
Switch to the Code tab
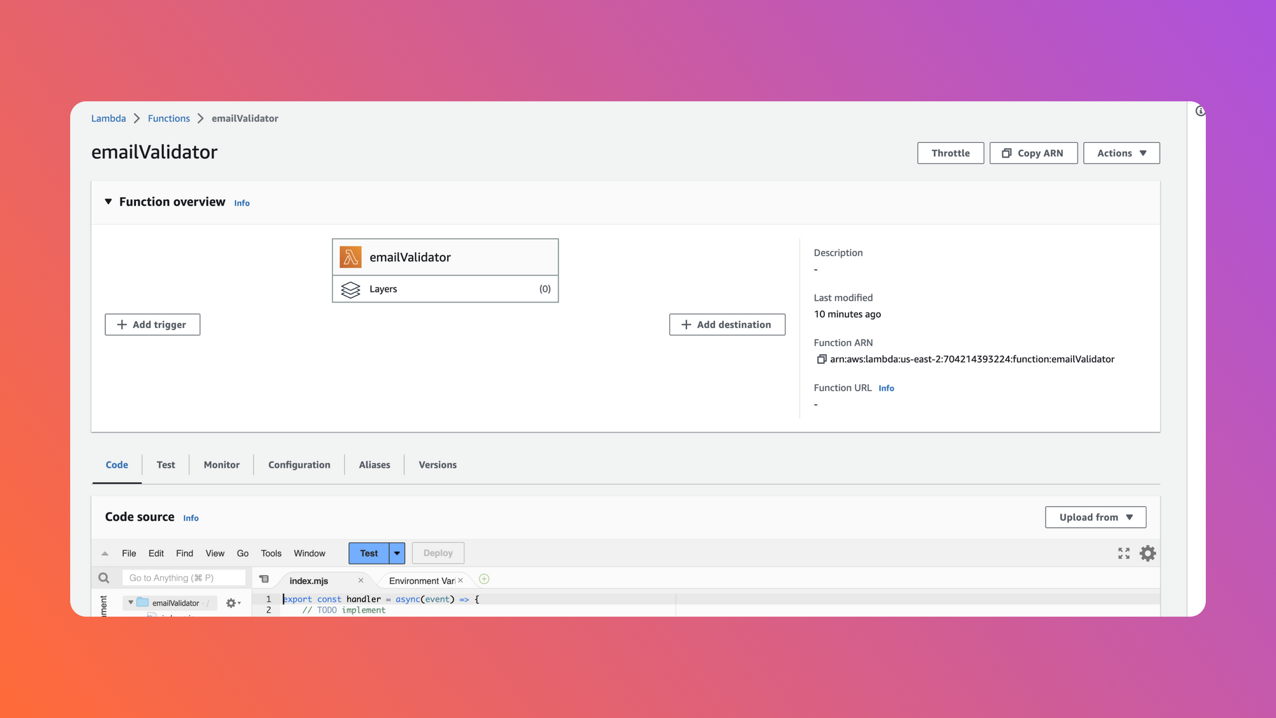[117, 465]
